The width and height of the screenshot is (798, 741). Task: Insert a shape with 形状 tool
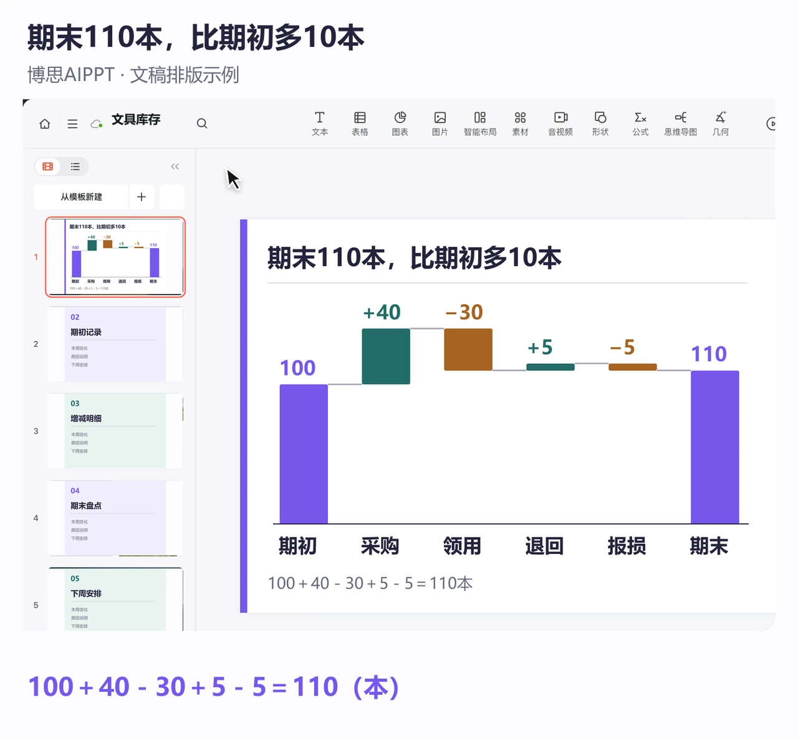coord(600,123)
